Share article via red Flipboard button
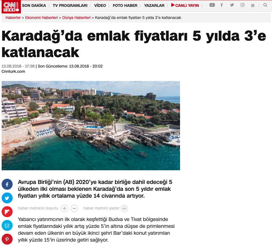The width and height of the screenshot is (272, 246). [x=7, y=212]
